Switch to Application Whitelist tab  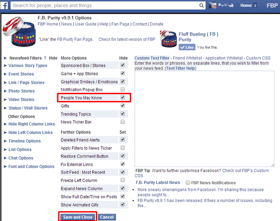click(x=224, y=58)
